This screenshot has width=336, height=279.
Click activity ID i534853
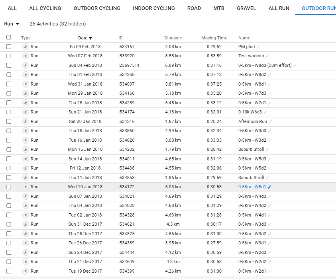126,178
